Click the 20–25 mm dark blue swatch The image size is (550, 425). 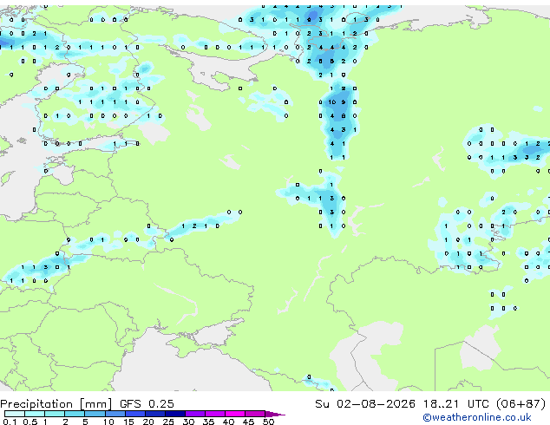[154, 414]
